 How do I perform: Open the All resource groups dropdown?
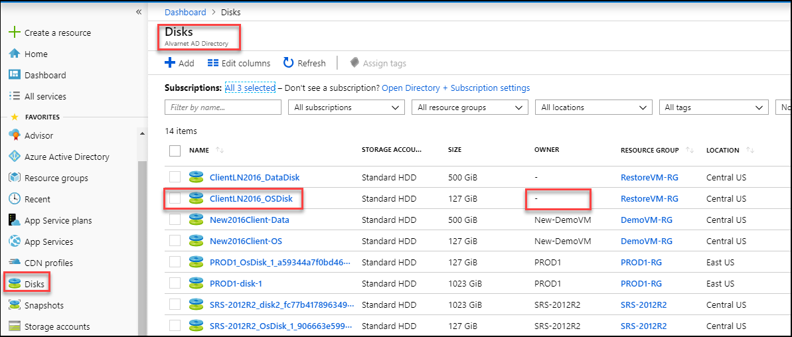point(470,107)
